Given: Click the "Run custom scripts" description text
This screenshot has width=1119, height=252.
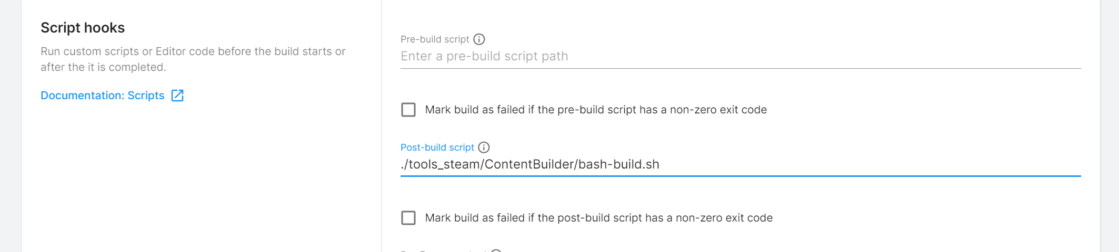Looking at the screenshot, I should [193, 51].
